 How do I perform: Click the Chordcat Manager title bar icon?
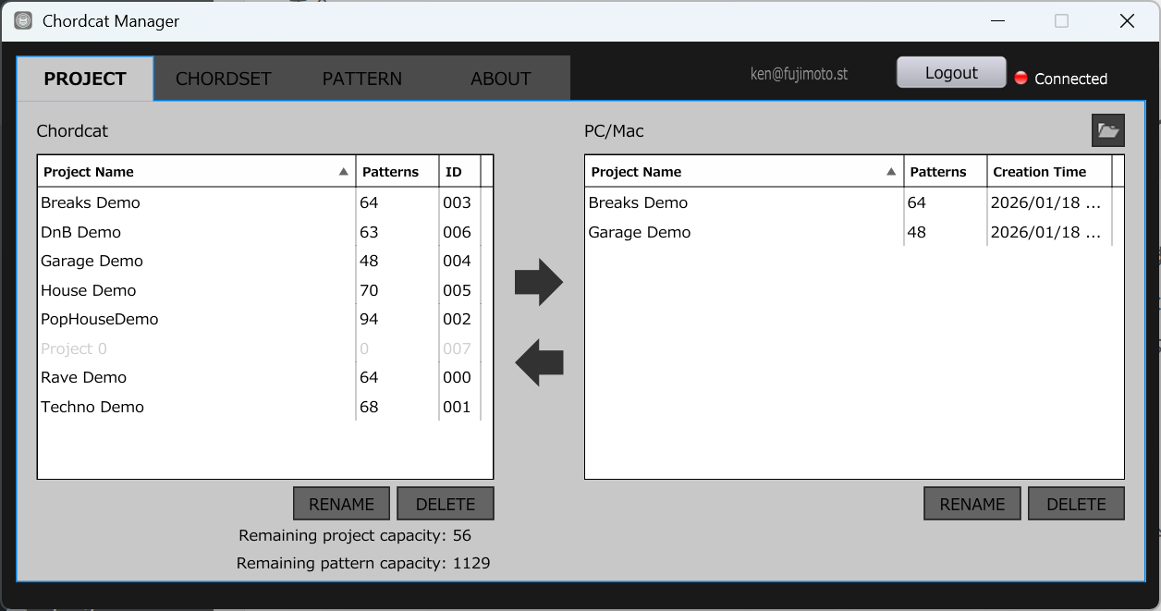pyautogui.click(x=23, y=20)
